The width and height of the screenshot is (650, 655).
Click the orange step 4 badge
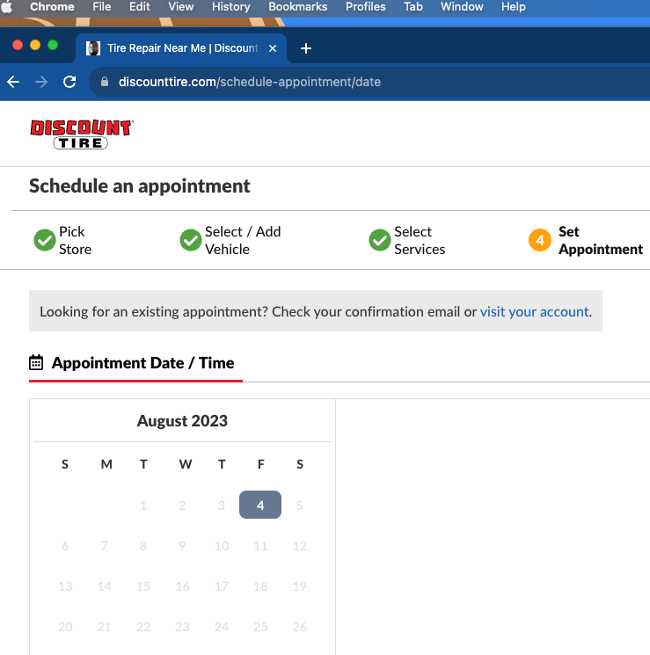click(540, 240)
